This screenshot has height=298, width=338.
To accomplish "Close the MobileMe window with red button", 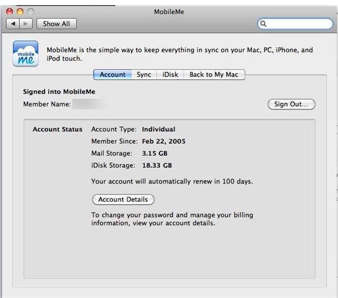I will 10,11.
